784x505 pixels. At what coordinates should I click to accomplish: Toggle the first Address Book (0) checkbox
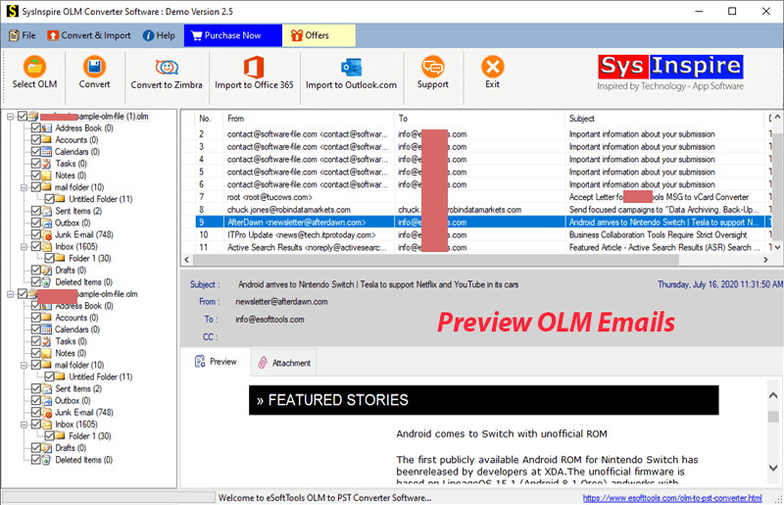click(x=35, y=128)
